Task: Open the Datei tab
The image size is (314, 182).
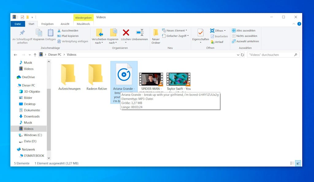Action: pos(17,24)
